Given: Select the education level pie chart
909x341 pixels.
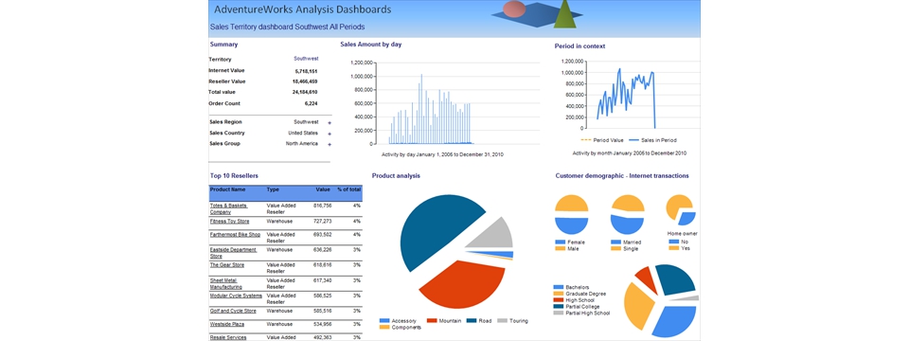Looking at the screenshot, I should [x=662, y=300].
